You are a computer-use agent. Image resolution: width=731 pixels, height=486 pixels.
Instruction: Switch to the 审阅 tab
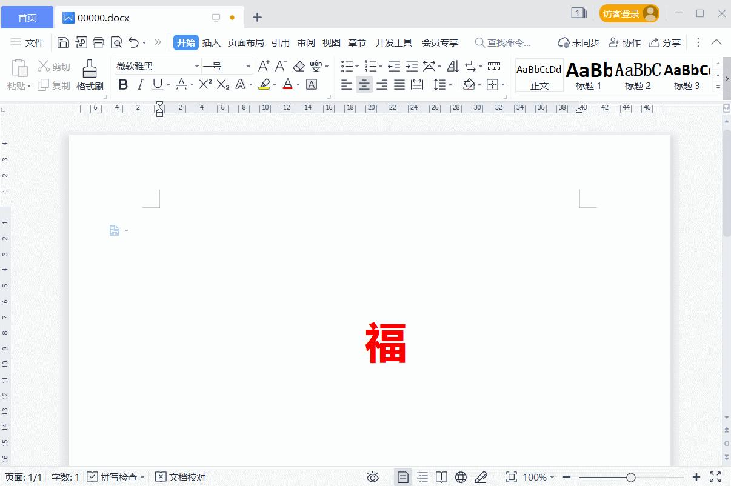point(306,42)
